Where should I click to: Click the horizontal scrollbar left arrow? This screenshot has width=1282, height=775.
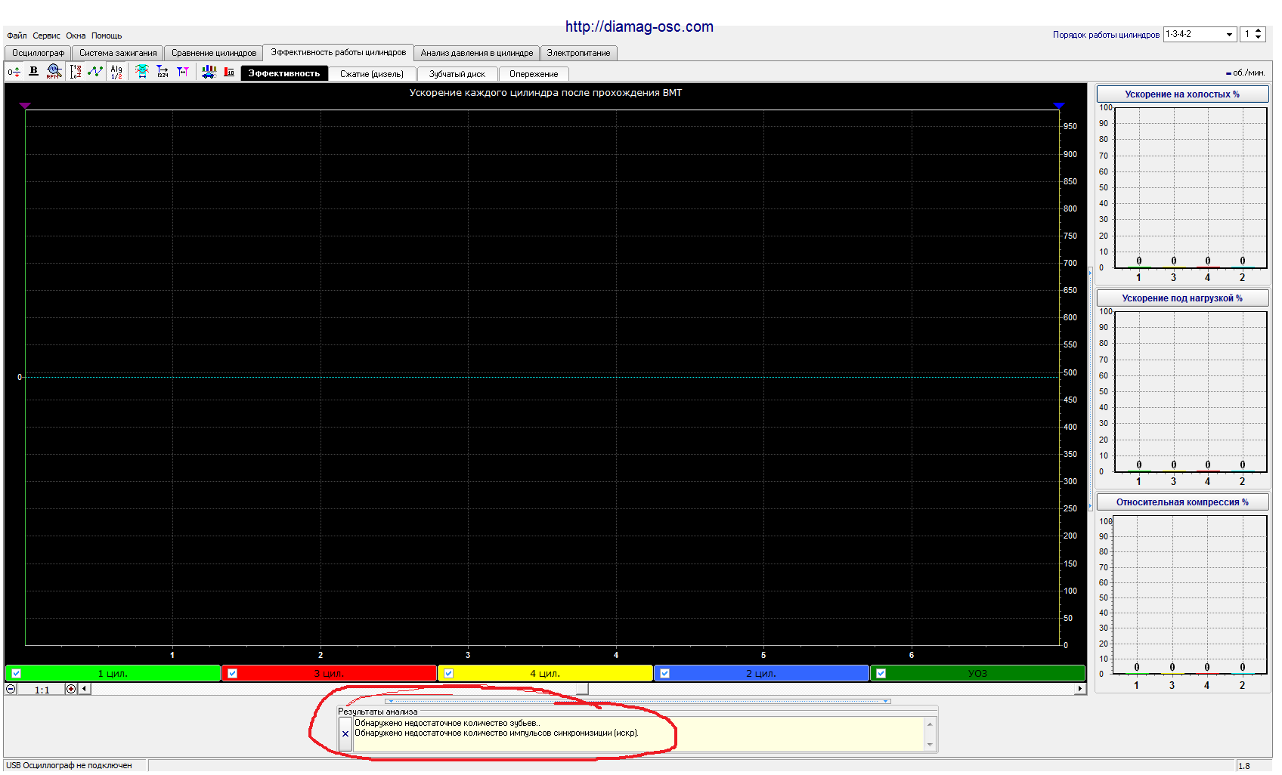[85, 689]
